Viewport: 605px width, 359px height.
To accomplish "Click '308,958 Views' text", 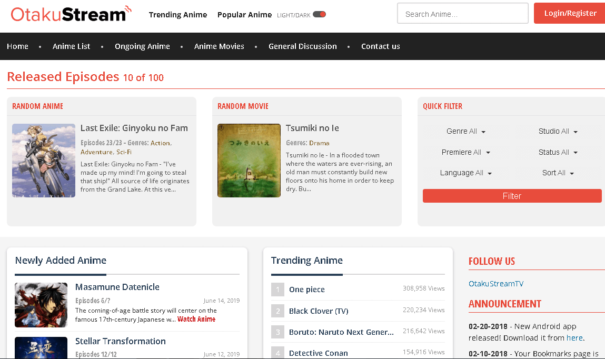I will tap(424, 288).
